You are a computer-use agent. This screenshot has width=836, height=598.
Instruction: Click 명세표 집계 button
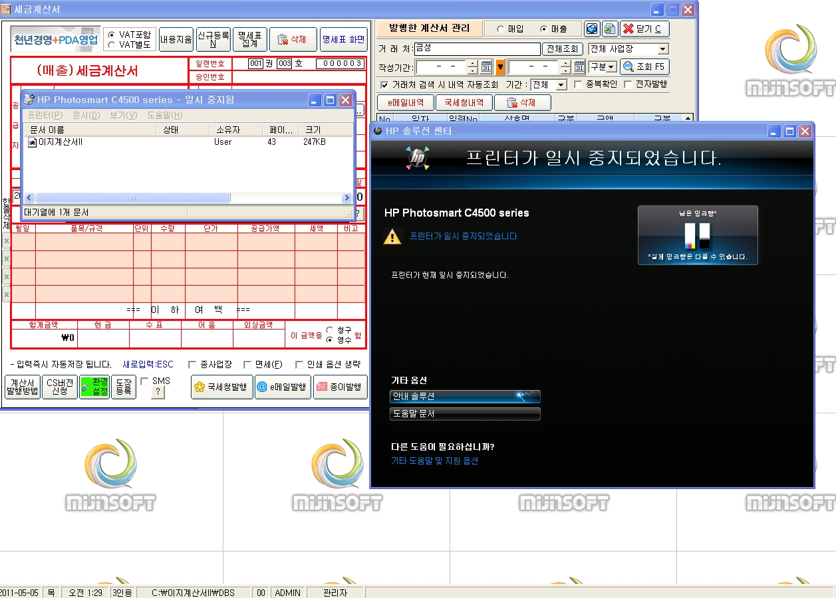click(250, 39)
